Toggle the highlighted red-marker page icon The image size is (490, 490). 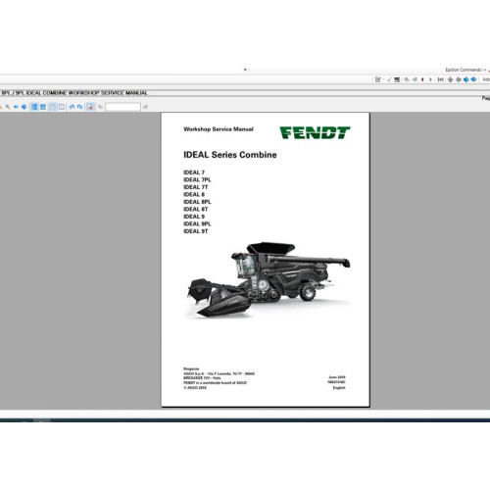click(90, 107)
